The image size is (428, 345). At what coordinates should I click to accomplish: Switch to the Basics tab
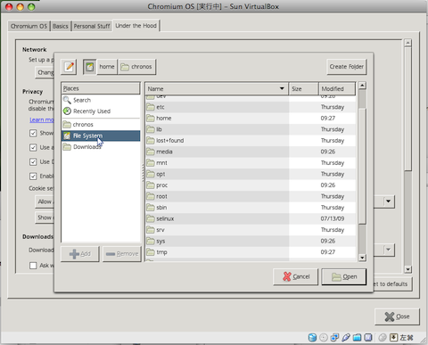(x=61, y=26)
